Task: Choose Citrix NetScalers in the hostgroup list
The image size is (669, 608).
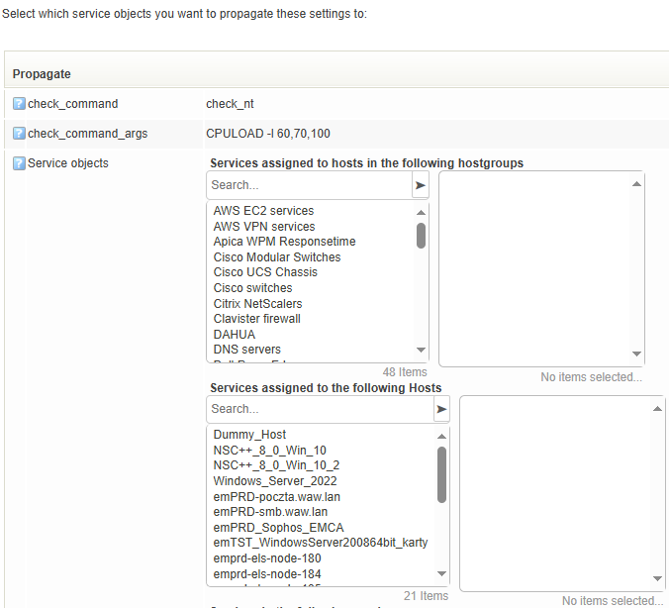Action: (x=257, y=304)
